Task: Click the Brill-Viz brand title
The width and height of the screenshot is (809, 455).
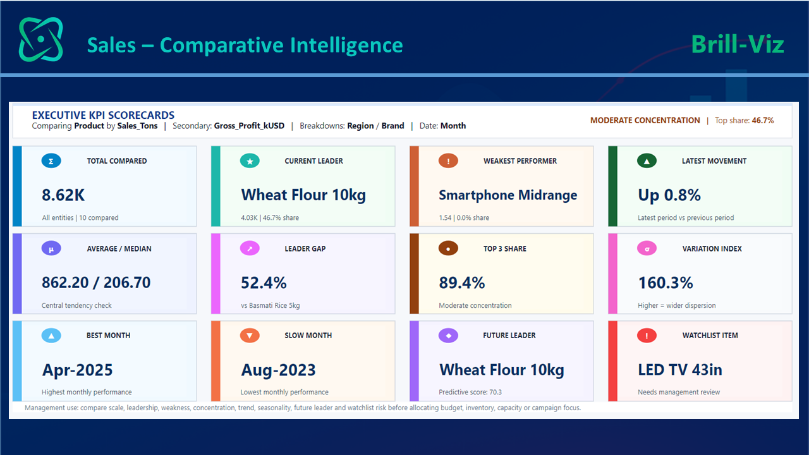Action: coord(738,44)
